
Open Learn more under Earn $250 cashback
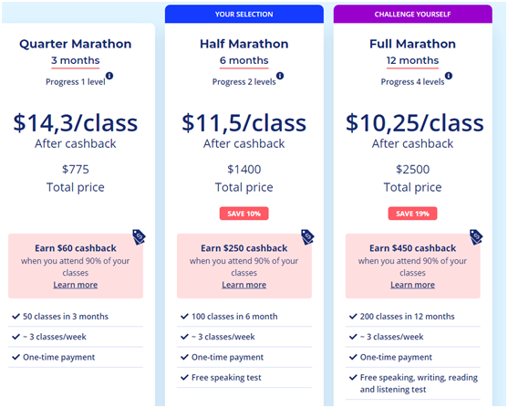point(244,285)
